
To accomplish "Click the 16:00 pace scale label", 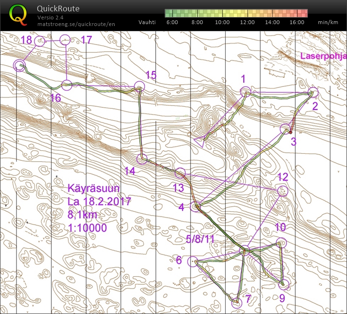I will pos(297,22).
